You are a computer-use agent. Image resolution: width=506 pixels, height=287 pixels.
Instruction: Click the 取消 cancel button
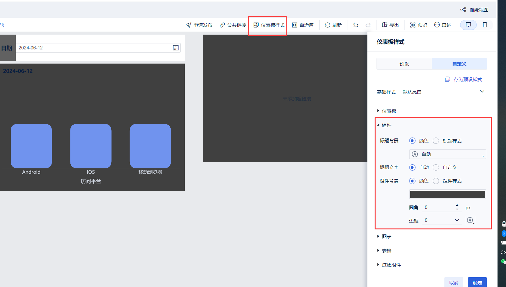[x=454, y=282]
